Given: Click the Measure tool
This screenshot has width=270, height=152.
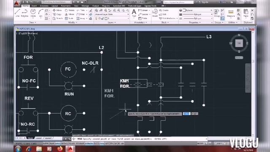Looking at the screenshot, I should pyautogui.click(x=231, y=13).
